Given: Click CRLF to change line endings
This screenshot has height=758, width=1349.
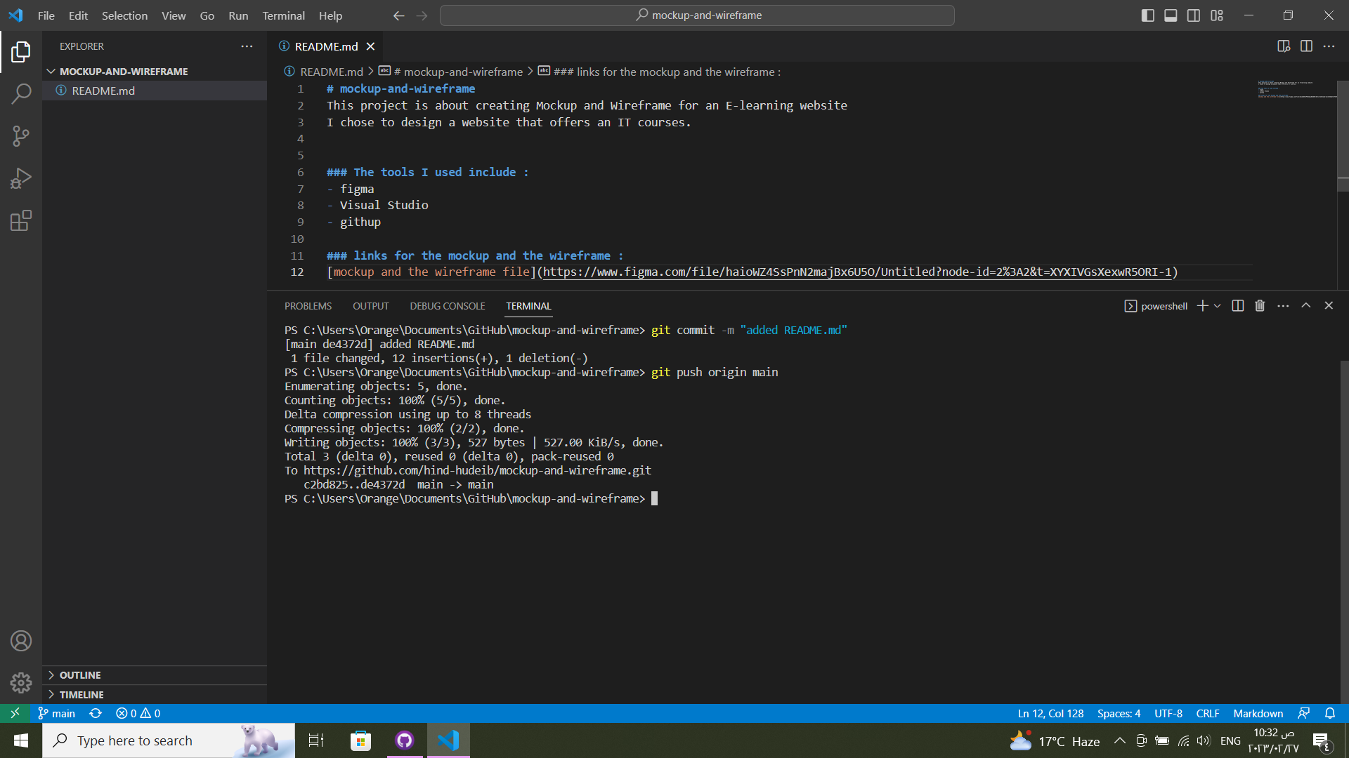Looking at the screenshot, I should pos(1207,713).
